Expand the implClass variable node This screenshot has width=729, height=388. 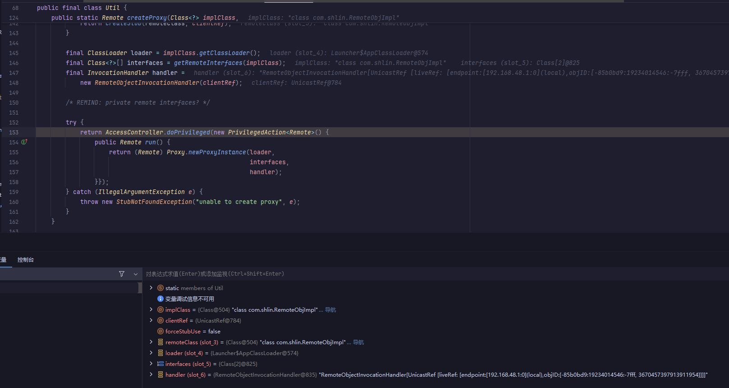[x=151, y=309]
